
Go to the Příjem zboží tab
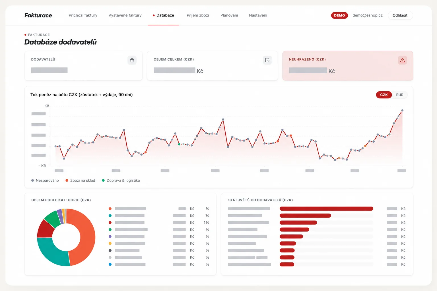click(x=198, y=15)
